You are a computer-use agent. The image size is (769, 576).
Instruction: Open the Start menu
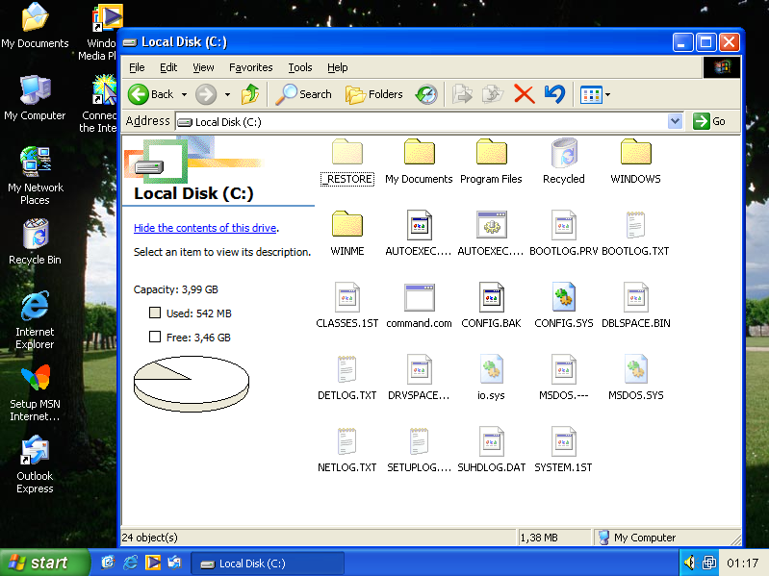point(45,563)
